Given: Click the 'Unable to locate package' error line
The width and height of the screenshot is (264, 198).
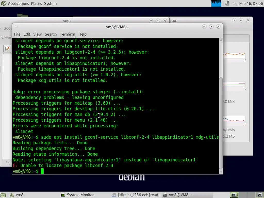Looking at the screenshot, I should point(63,166).
